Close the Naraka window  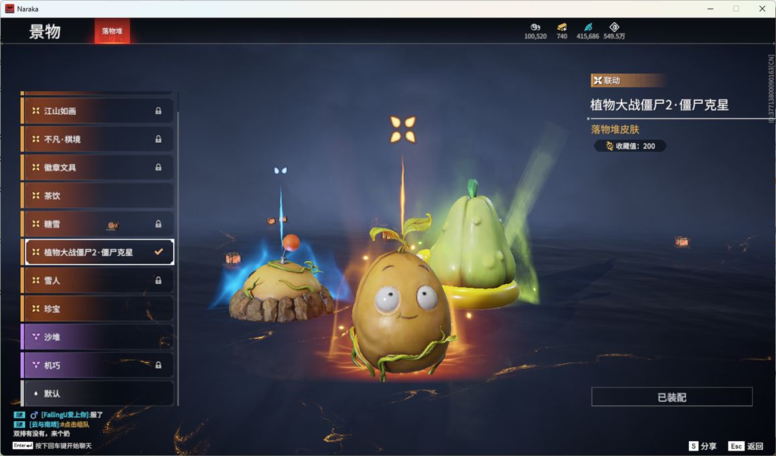point(762,9)
